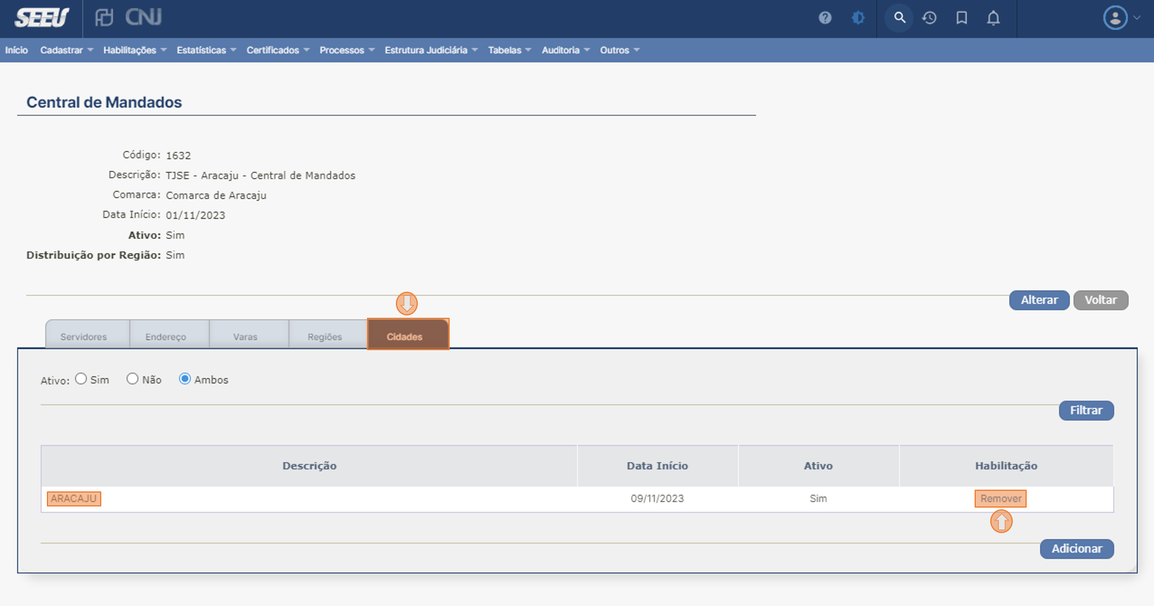
Task: Open the Outros dropdown menu
Action: pos(620,50)
